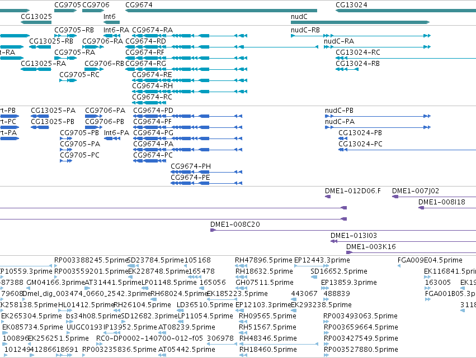
Task: Open protein label CG9674-PF
Action: [x=152, y=122]
